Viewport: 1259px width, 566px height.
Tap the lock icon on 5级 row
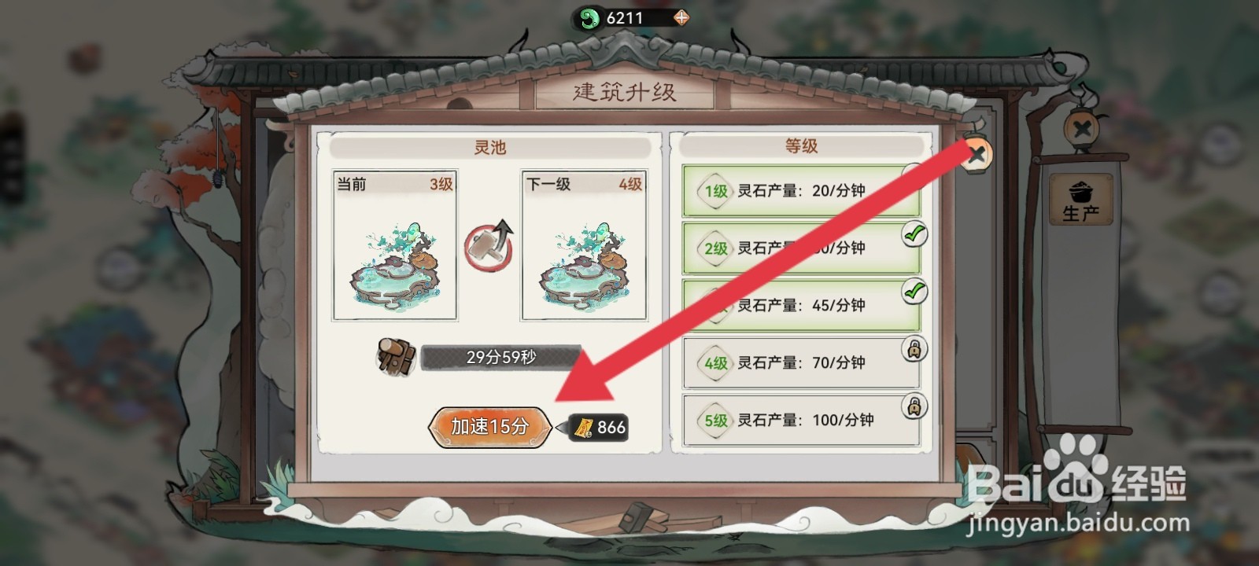pyautogui.click(x=914, y=406)
